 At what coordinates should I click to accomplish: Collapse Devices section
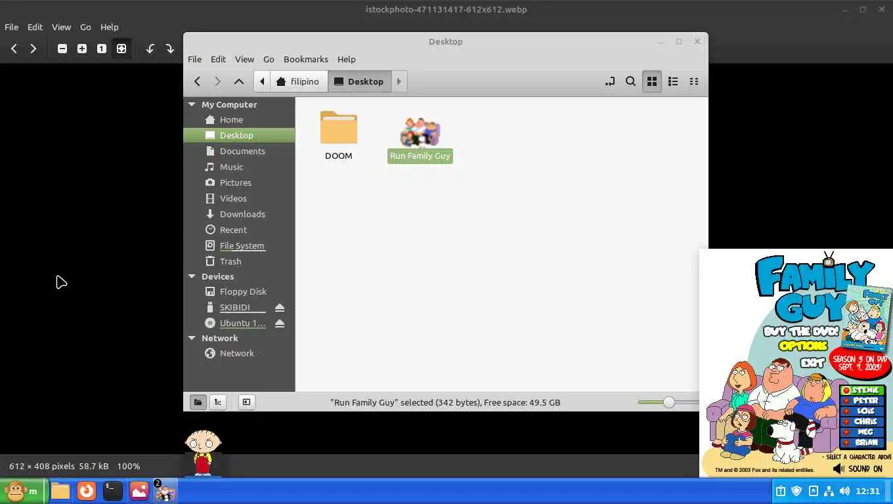point(192,276)
